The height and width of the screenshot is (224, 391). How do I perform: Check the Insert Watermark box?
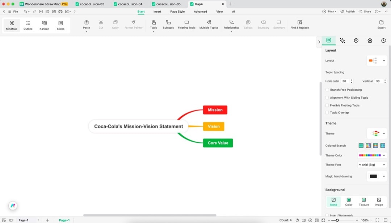pos(327,215)
